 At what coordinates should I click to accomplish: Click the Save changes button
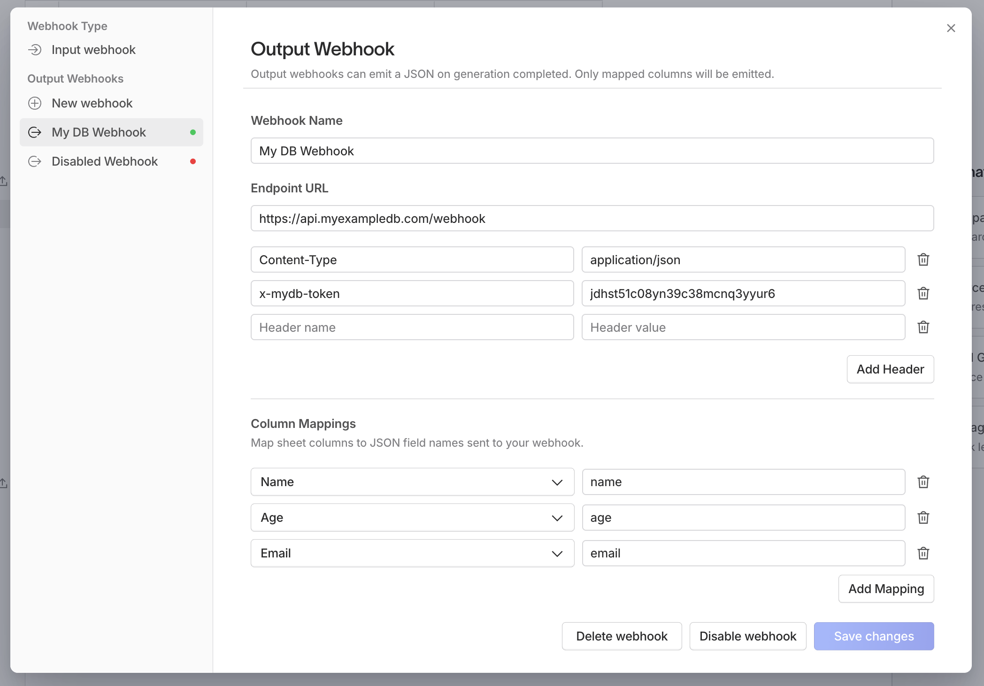pos(873,636)
